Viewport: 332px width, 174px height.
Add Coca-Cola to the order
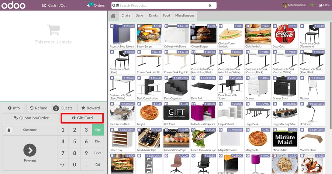pos(285,36)
